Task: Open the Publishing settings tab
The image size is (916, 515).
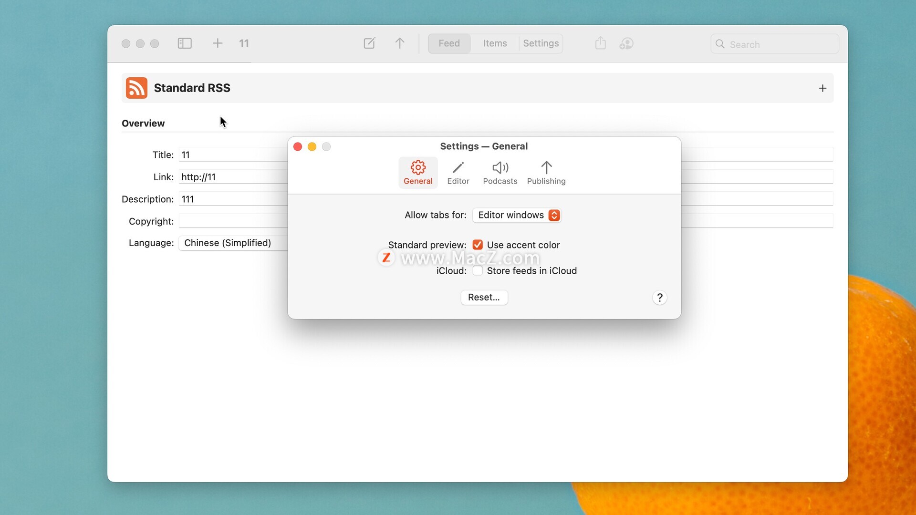Action: 546,173
